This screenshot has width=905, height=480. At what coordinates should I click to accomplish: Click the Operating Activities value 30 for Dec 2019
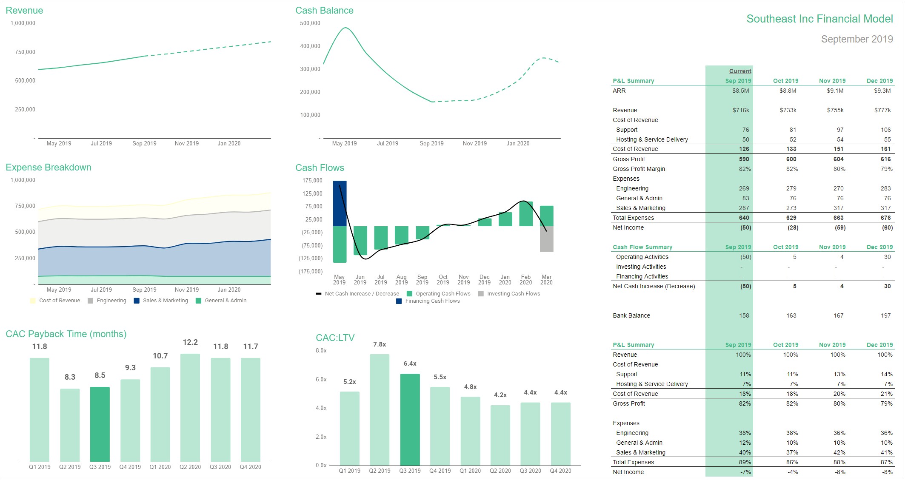[887, 257]
